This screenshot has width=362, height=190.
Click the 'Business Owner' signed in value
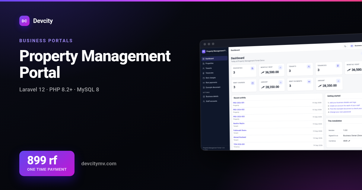click(352, 135)
